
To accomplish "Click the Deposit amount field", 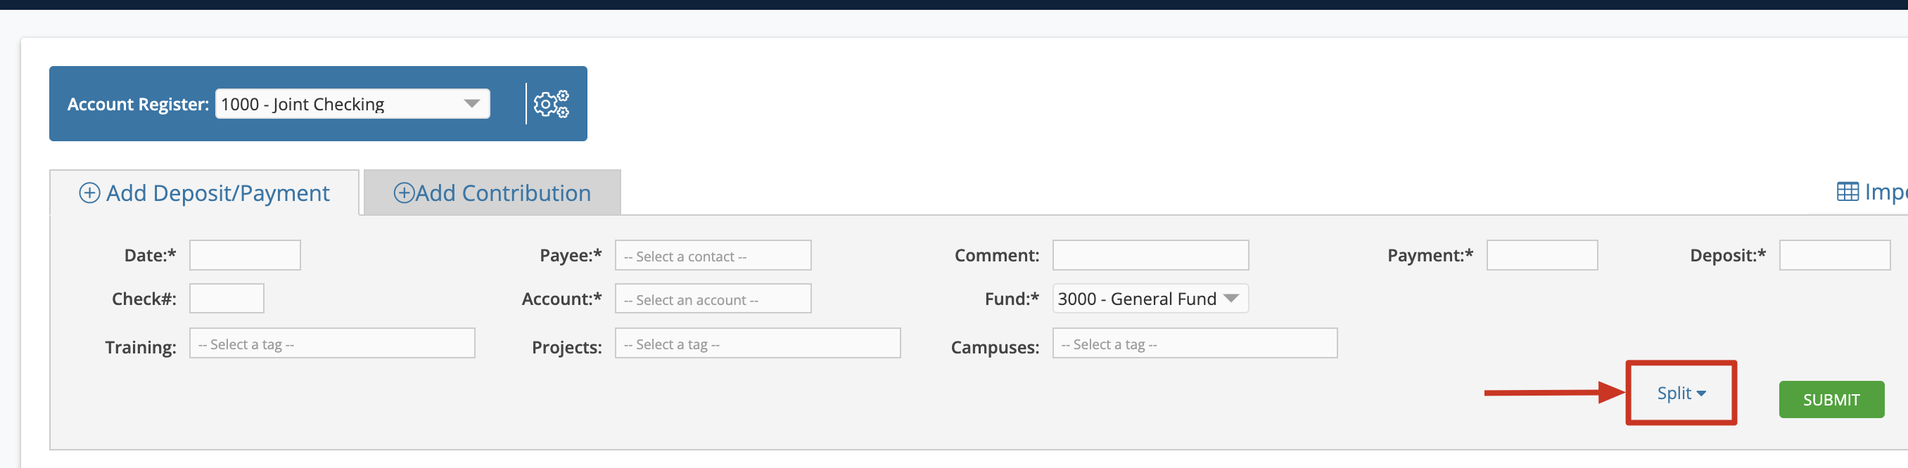I will click(x=1835, y=255).
